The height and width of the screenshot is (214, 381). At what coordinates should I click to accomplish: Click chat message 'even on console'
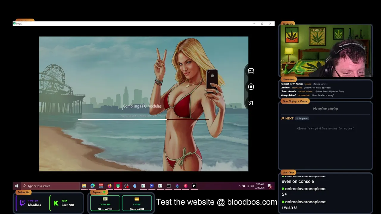298,181
